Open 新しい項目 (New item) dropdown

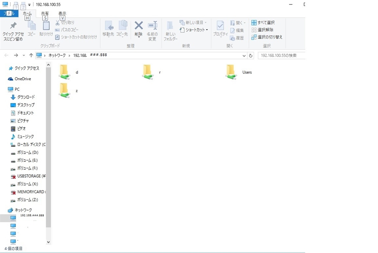[x=193, y=23]
